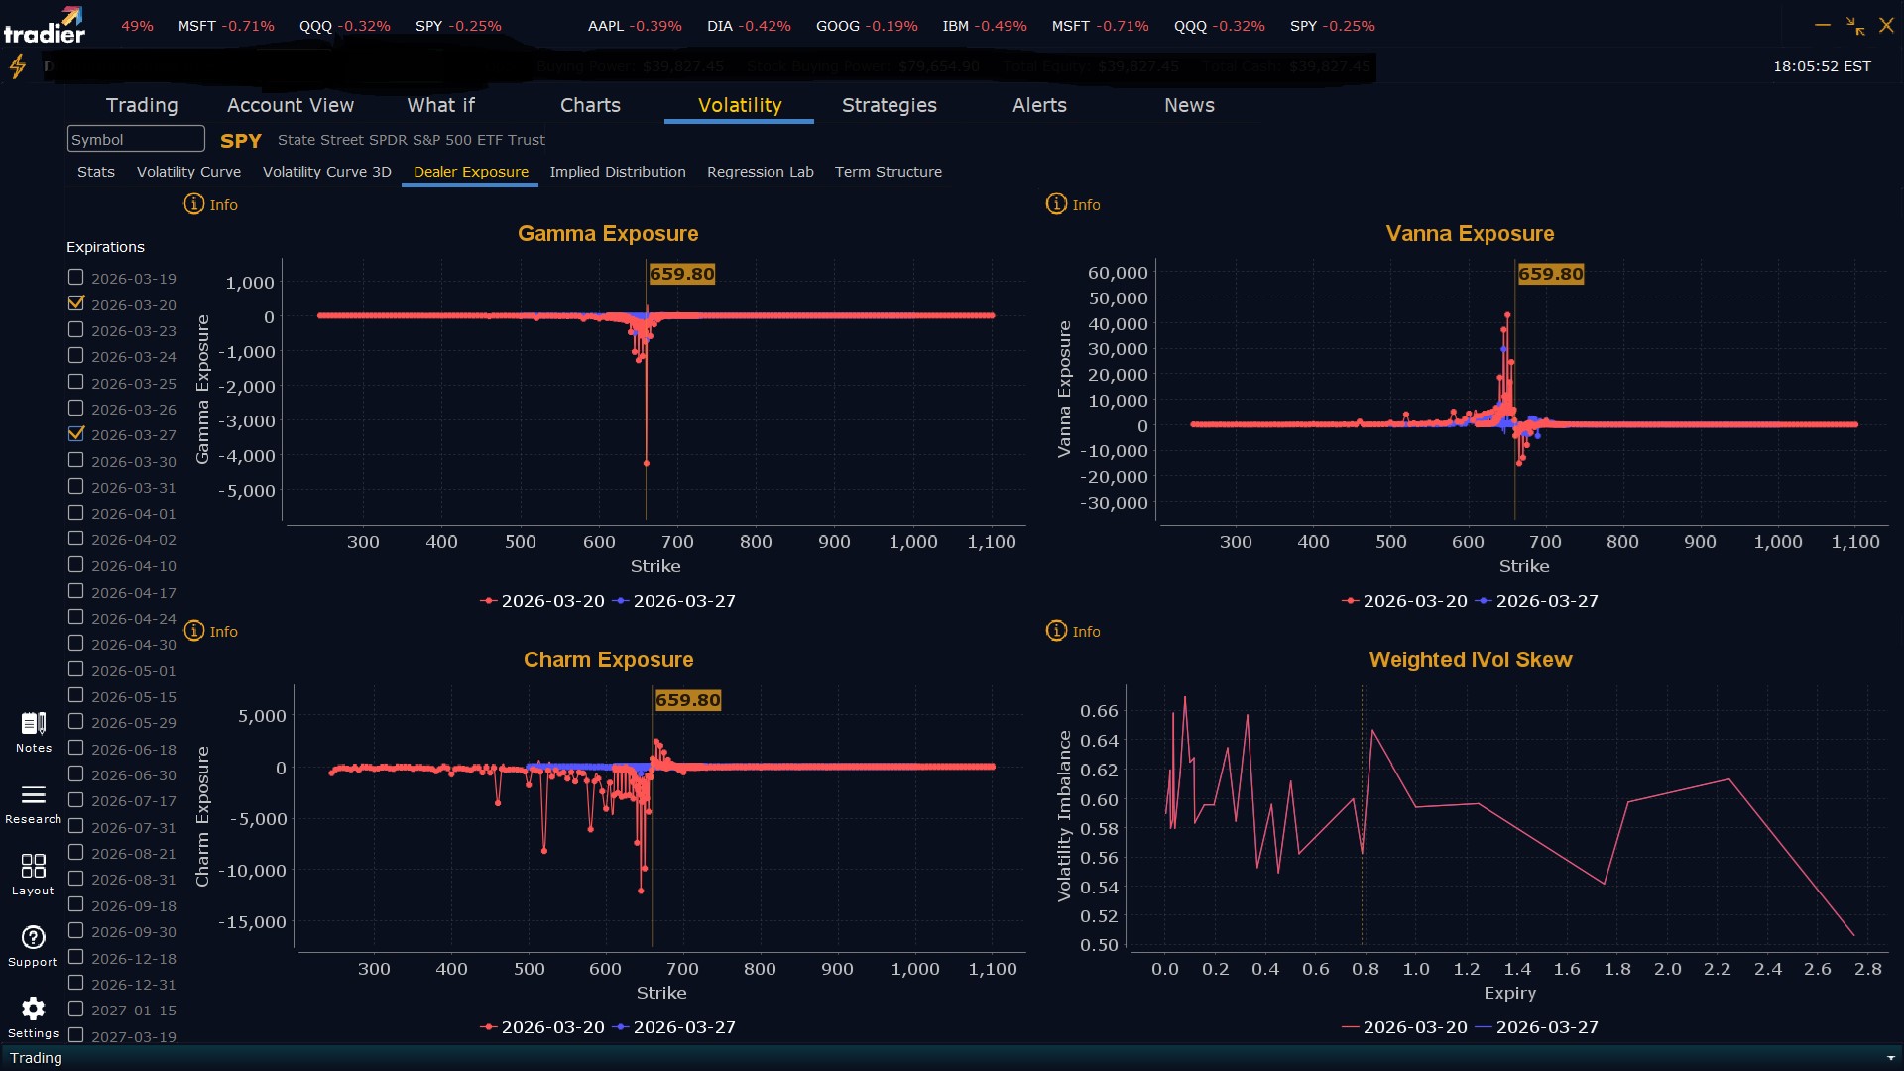The width and height of the screenshot is (1904, 1071).
Task: Open the Research sidebar icon
Action: [x=33, y=795]
